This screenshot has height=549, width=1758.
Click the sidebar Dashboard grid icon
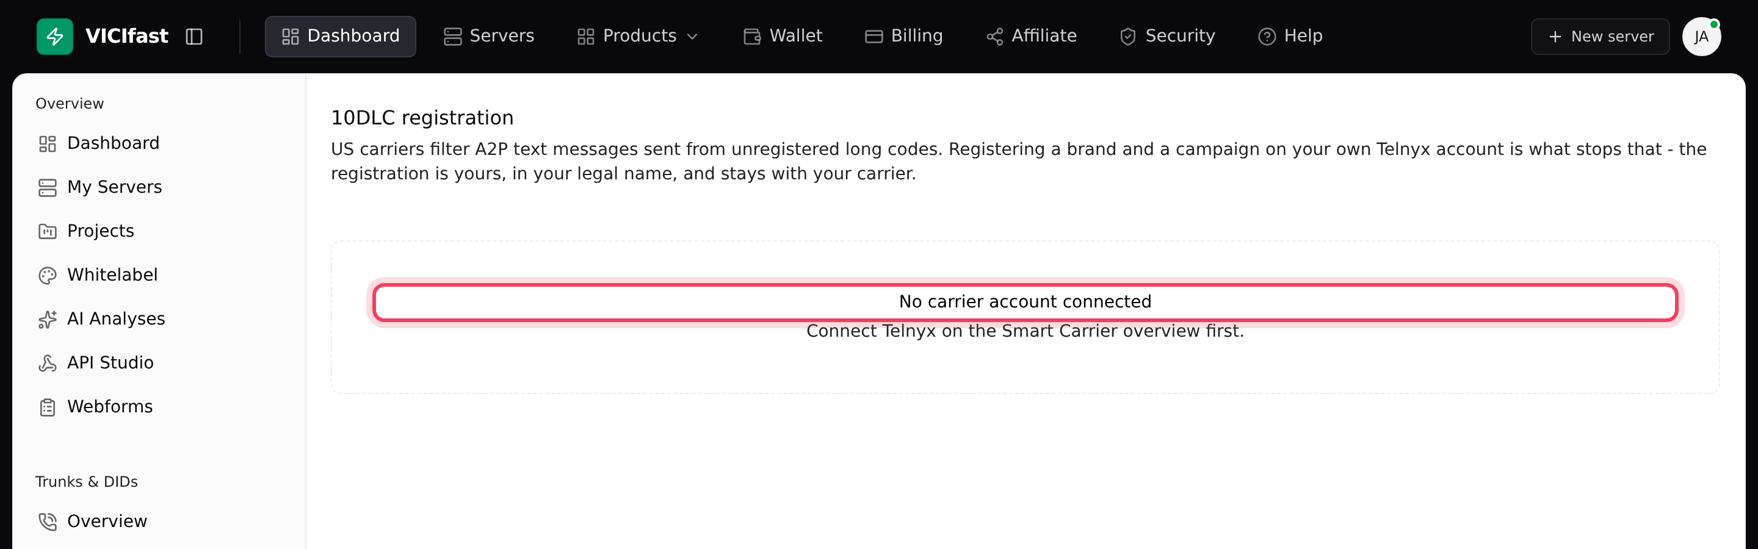[x=47, y=144]
